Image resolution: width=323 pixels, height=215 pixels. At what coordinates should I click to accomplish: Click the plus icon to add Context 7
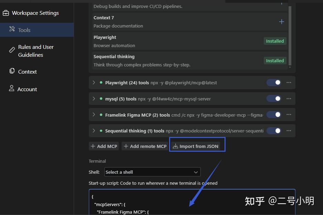pos(281,22)
